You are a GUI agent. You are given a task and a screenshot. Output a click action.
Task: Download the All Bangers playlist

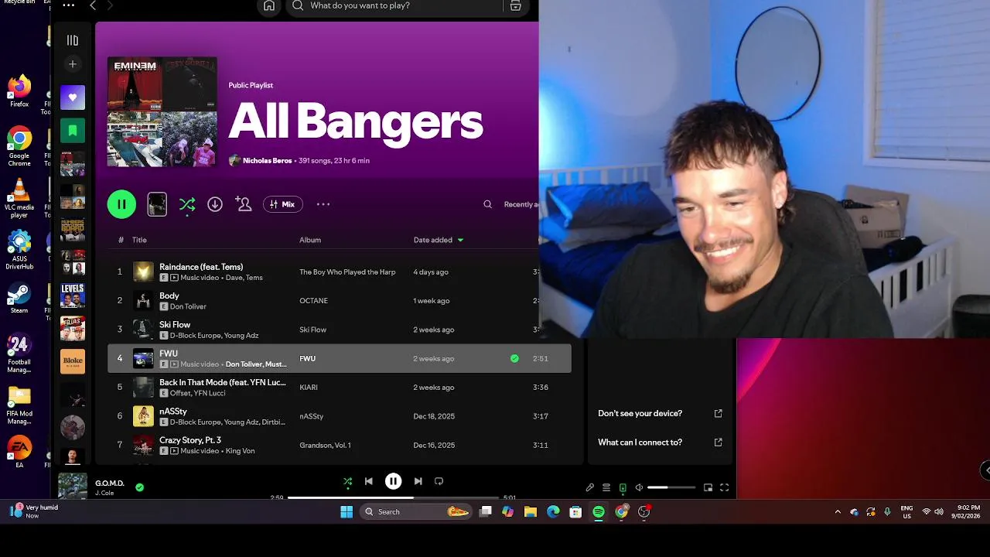point(215,204)
